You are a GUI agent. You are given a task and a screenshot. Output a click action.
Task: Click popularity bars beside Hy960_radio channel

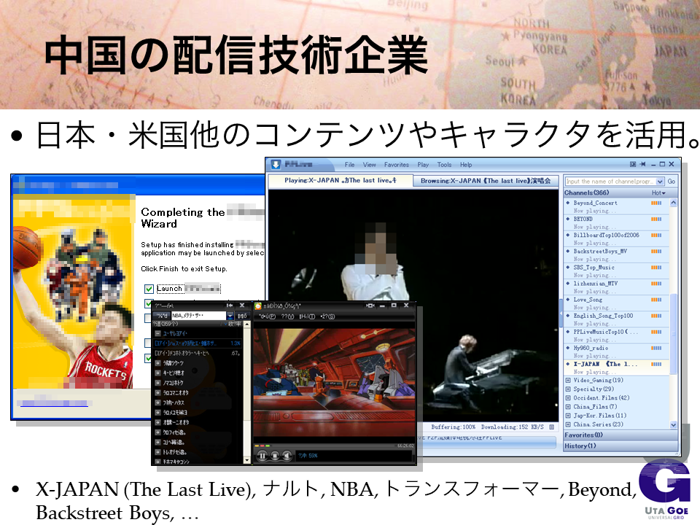[x=656, y=349]
